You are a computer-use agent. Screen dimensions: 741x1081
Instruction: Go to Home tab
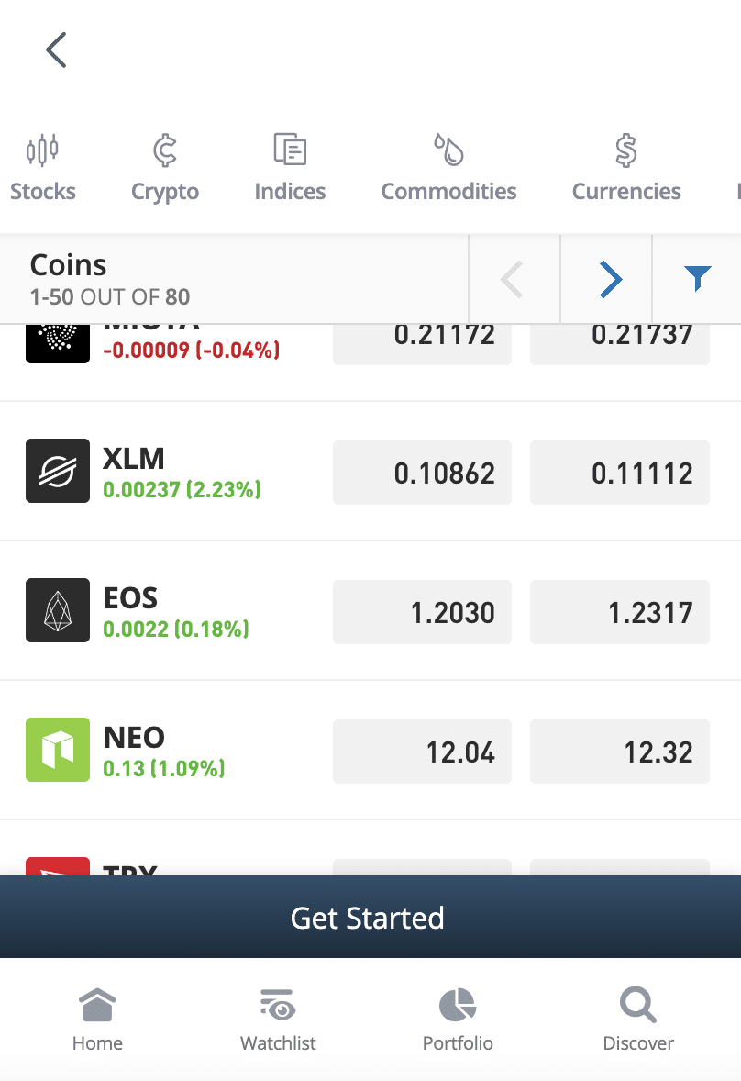[x=97, y=1020]
